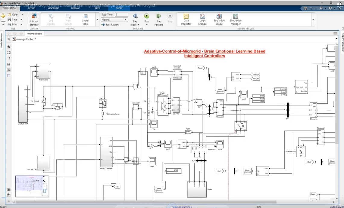
Task: Click the Annotation text tool in palette
Action: click(x=9, y=64)
